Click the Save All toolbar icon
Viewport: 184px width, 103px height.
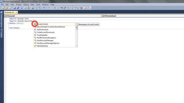pos(18,8)
